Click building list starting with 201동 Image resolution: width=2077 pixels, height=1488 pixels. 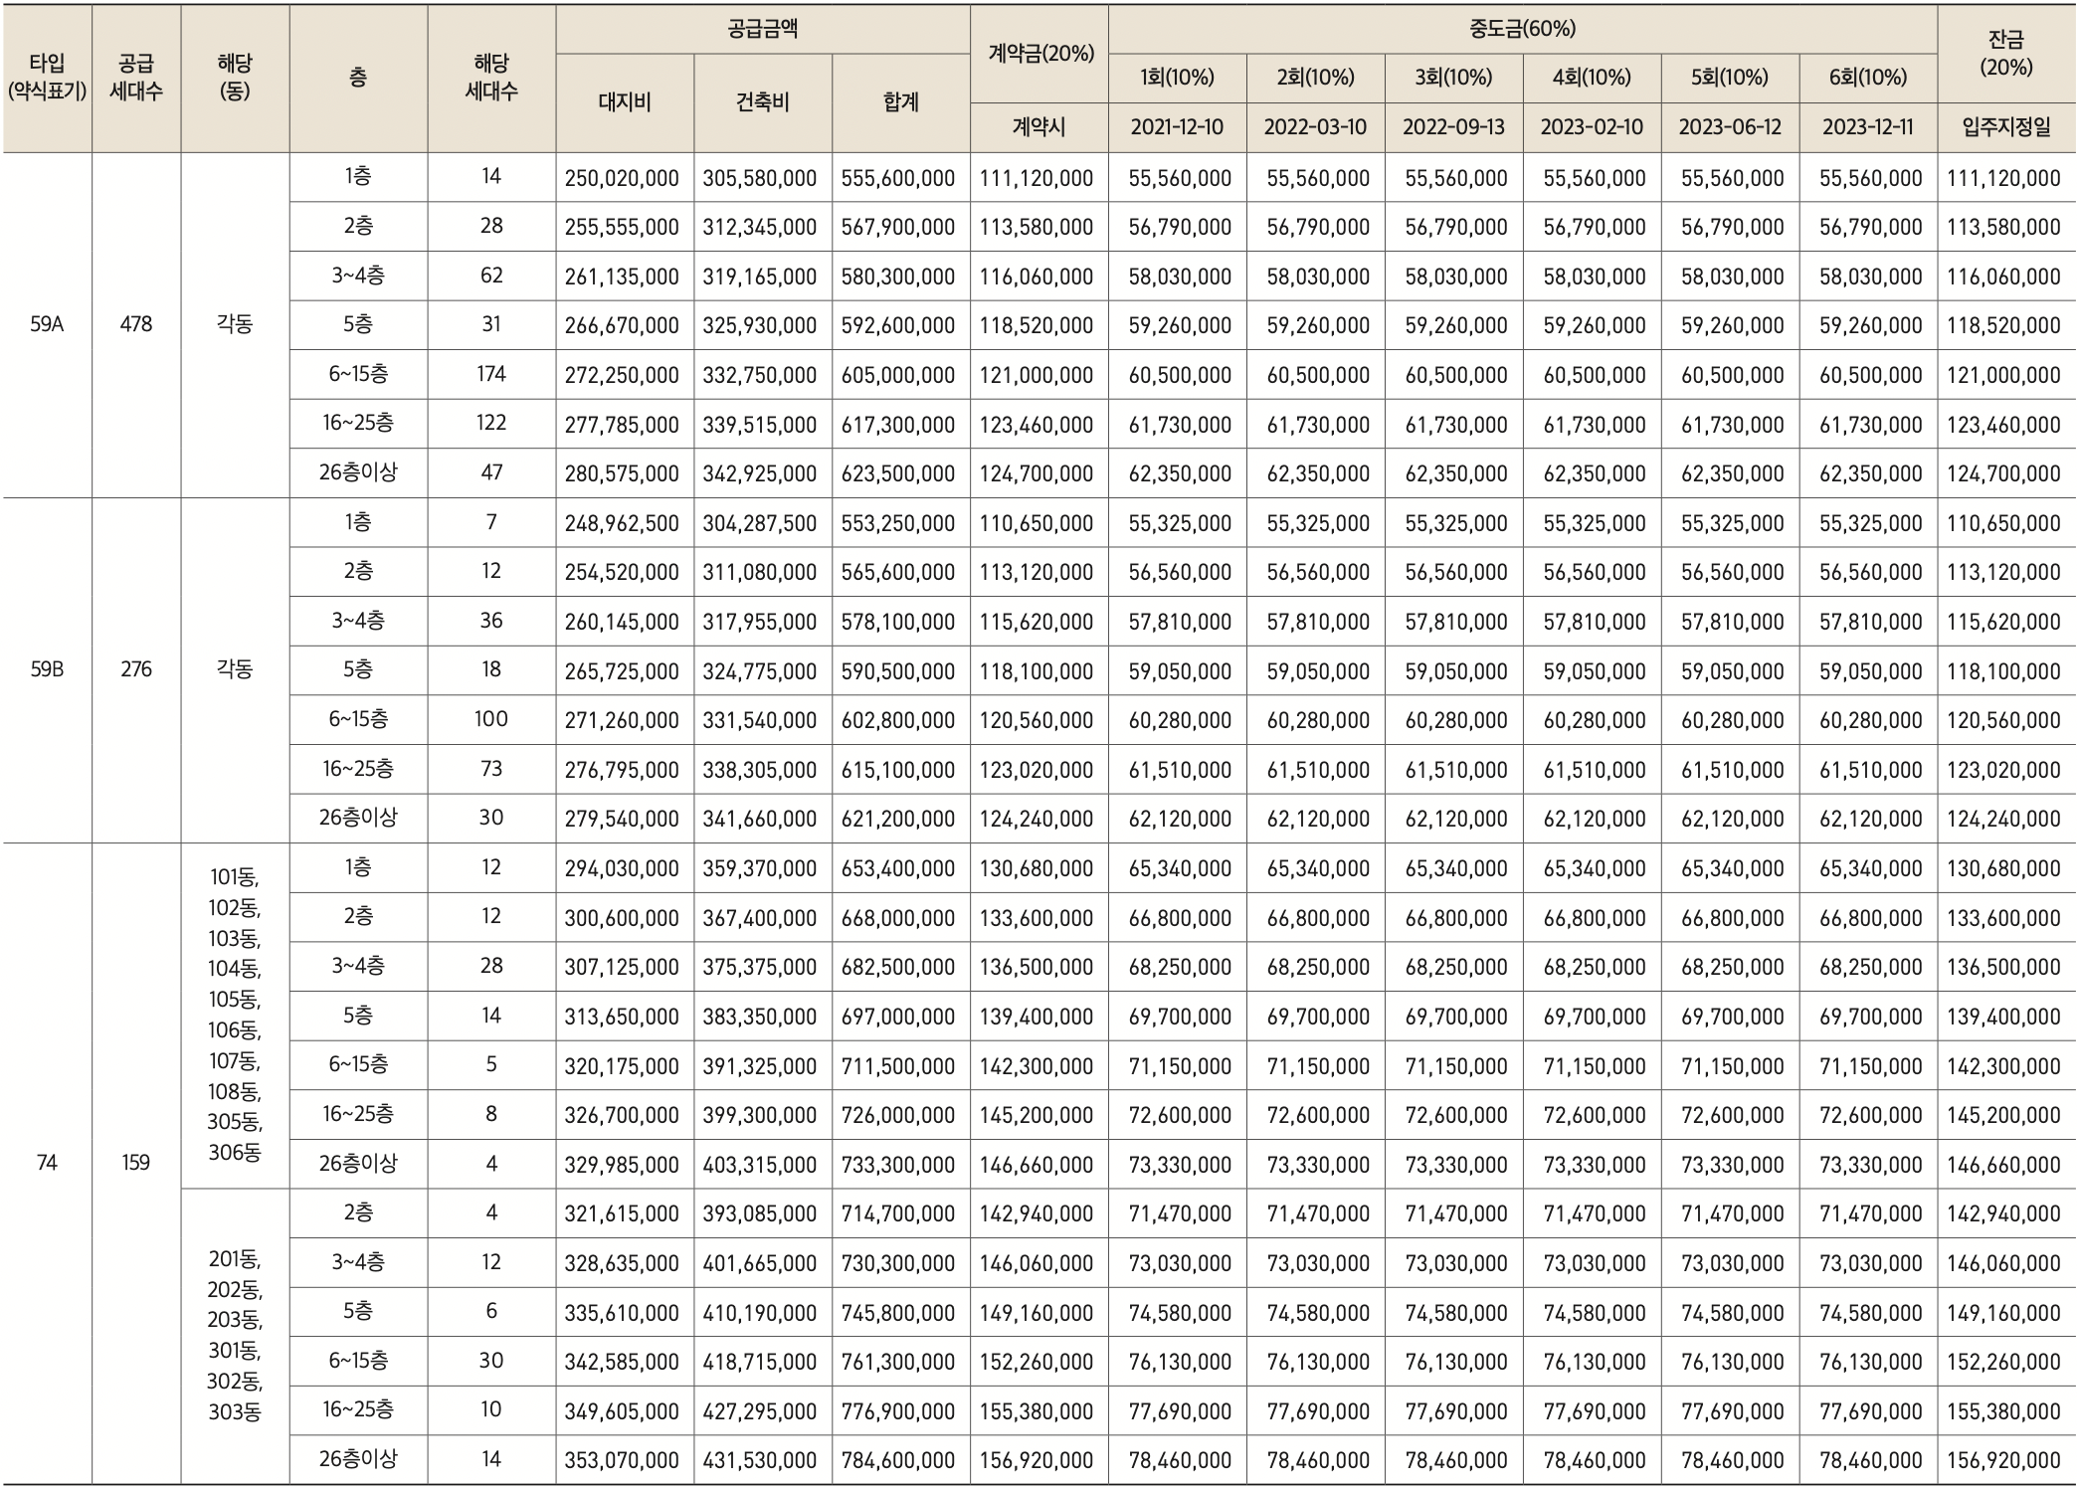click(x=235, y=1335)
